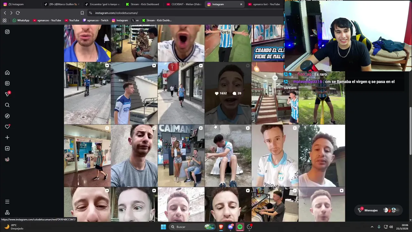
Task: Reload the page with the refresh icon
Action: (x=18, y=13)
